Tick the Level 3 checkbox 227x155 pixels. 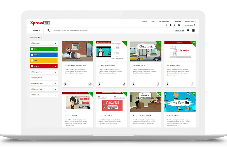[x=32, y=61]
